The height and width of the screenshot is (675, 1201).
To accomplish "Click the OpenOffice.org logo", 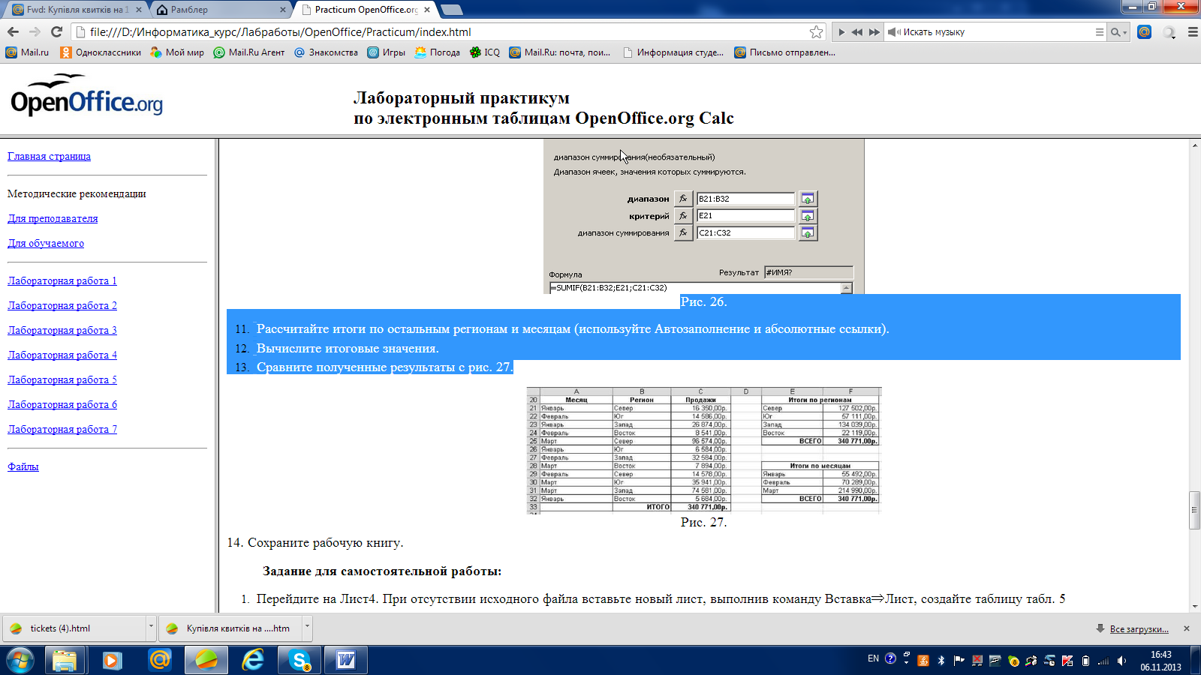I will coord(86,96).
